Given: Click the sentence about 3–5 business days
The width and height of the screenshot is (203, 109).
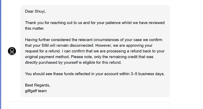Looking at the screenshot, I should point(95,74).
